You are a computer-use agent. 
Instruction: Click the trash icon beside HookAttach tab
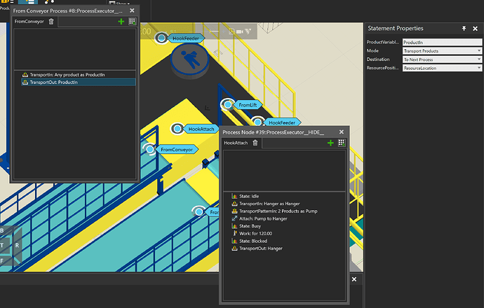(x=255, y=143)
